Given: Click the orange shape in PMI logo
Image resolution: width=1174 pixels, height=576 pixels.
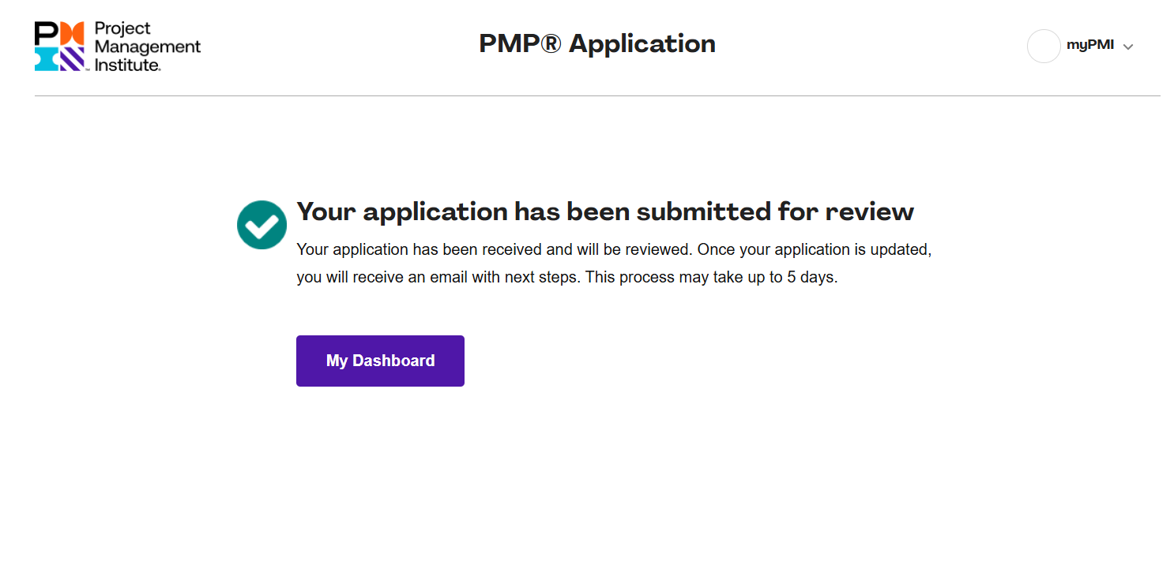Looking at the screenshot, I should (71, 33).
